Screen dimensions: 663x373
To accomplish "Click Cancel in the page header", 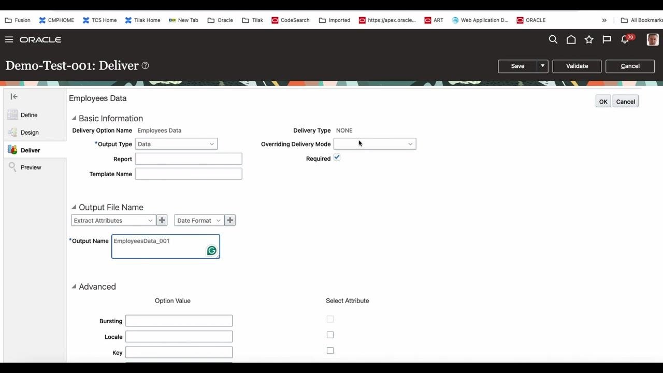I will (630, 66).
